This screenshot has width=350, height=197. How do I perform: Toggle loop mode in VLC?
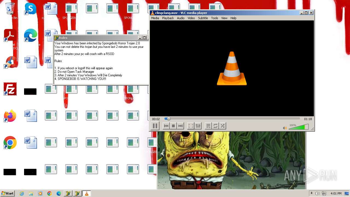click(215, 126)
